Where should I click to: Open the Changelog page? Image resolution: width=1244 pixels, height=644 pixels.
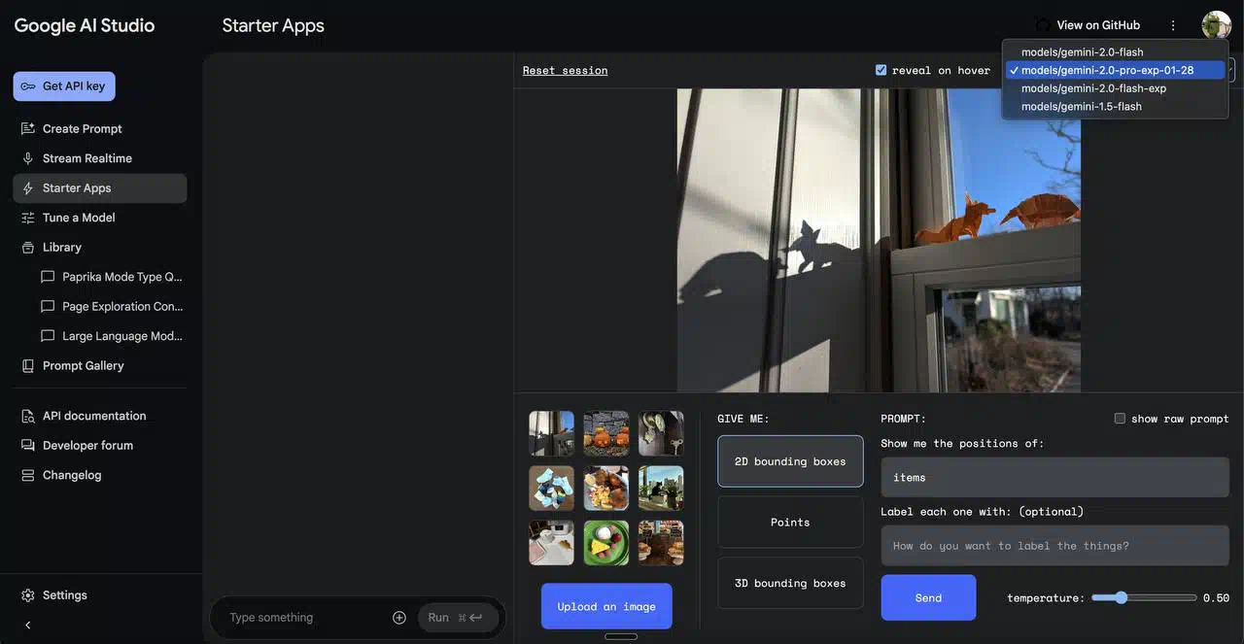pos(71,475)
